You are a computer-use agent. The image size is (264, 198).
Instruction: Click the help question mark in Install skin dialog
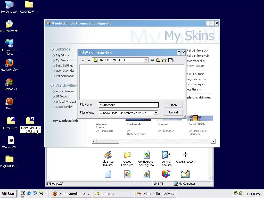pyautogui.click(x=179, y=52)
